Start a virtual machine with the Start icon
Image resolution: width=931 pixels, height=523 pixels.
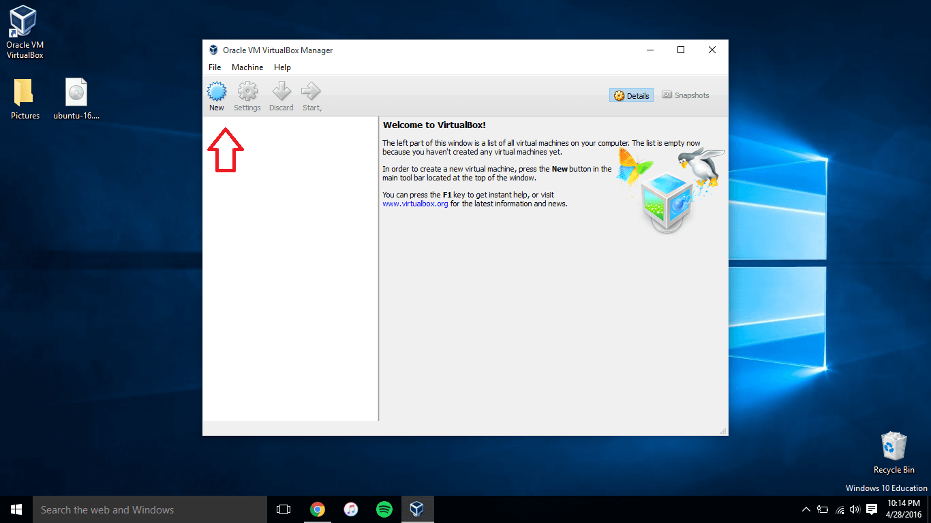311,95
